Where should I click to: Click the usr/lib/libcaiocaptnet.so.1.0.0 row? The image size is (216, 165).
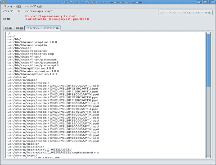[33, 71]
